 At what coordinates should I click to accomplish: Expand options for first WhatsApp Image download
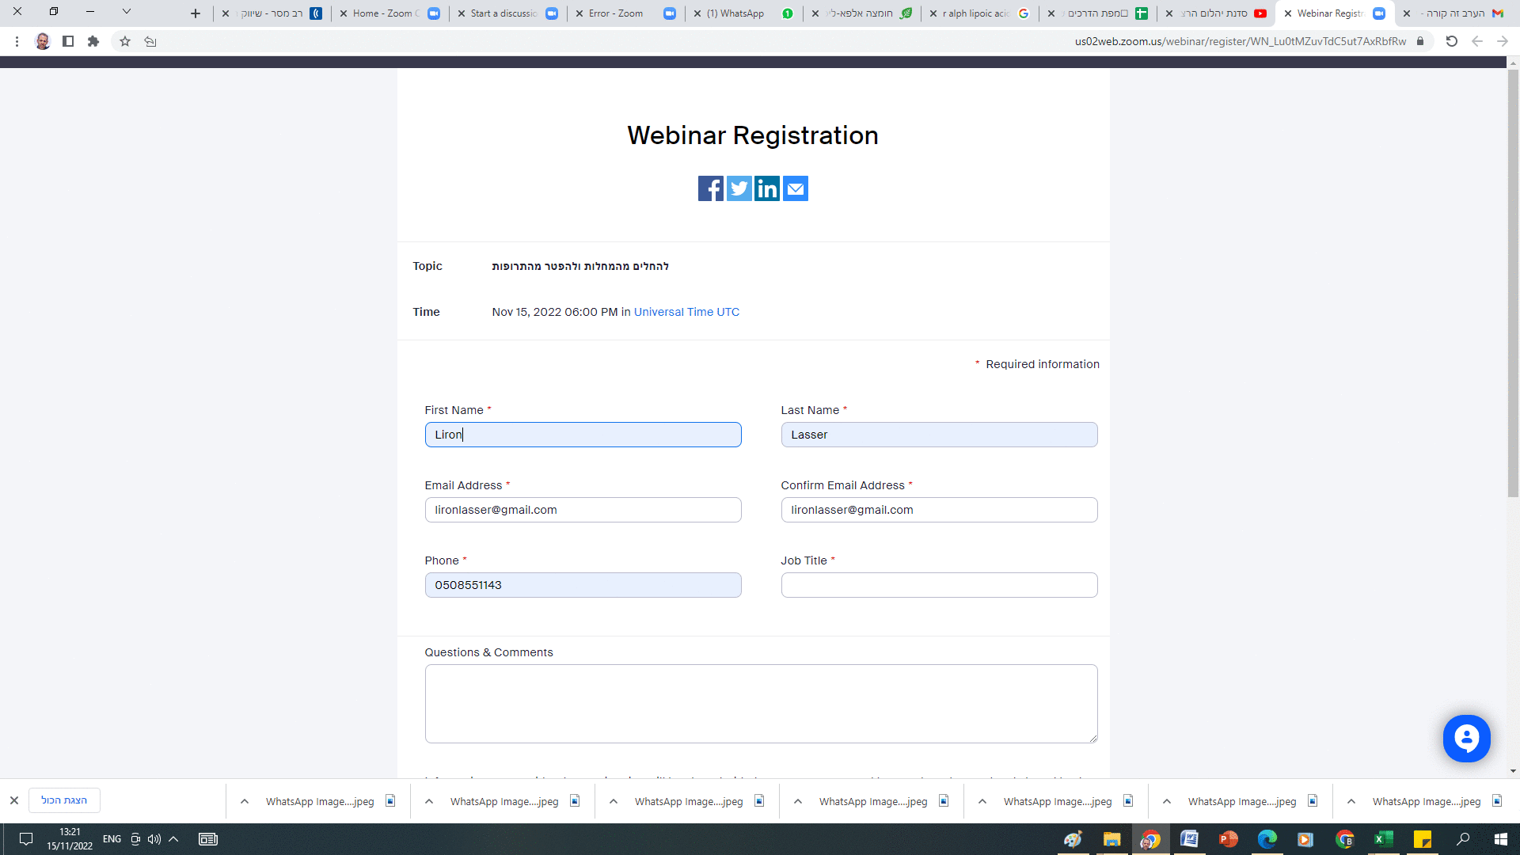pos(245,801)
